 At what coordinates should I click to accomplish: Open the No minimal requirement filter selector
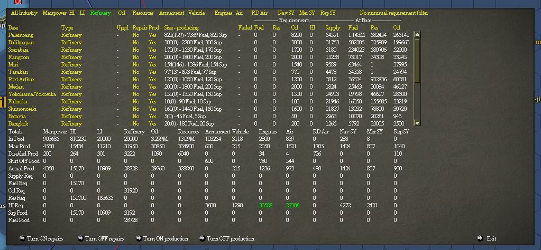click(394, 13)
